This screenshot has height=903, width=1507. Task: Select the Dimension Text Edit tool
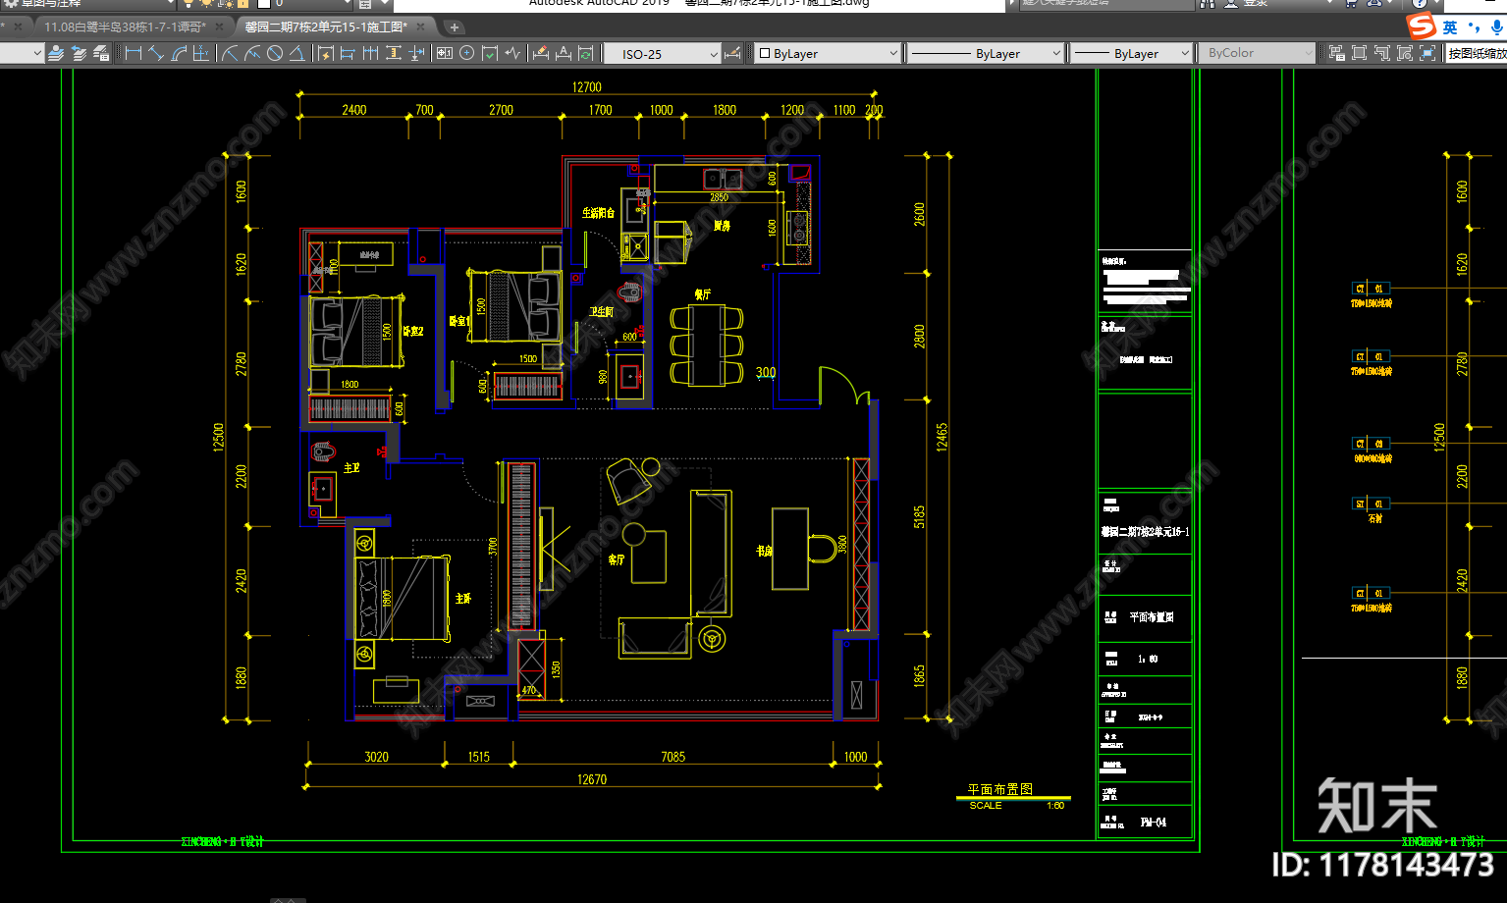(563, 53)
